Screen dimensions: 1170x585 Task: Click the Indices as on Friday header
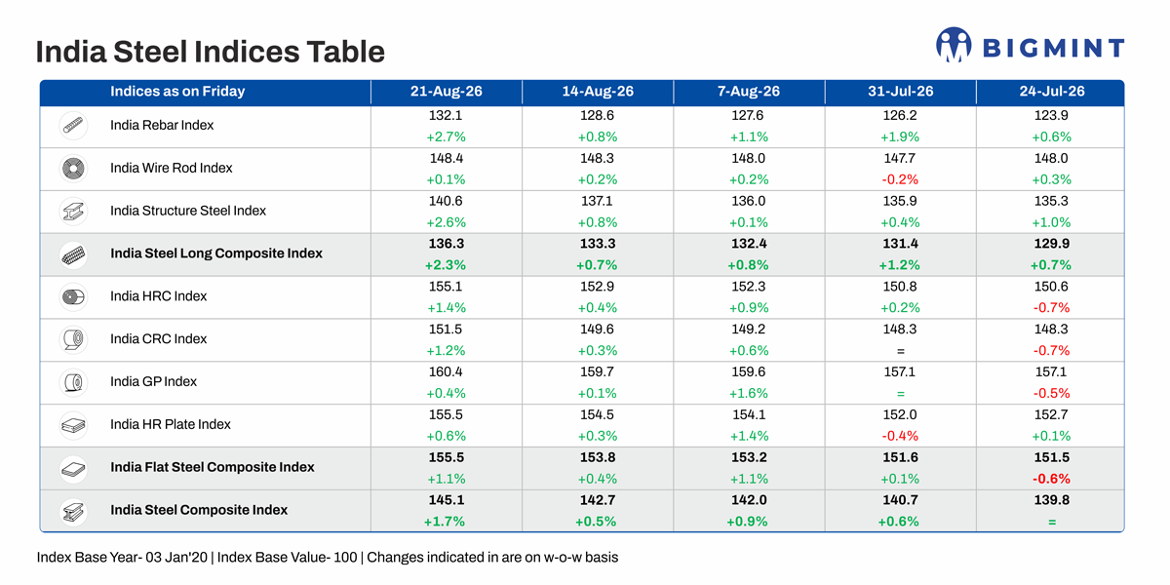pos(177,92)
